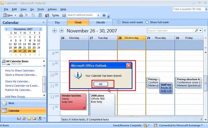Expand the New button dropdown arrow
Image resolution: width=208 pixels, height=128 pixels.
15,15
